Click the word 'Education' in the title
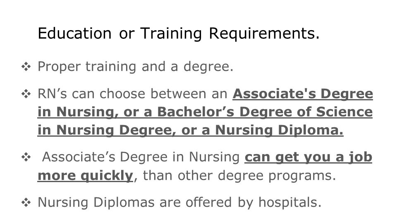Image resolution: width=397 pixels, height=223 pixels. coord(74,33)
